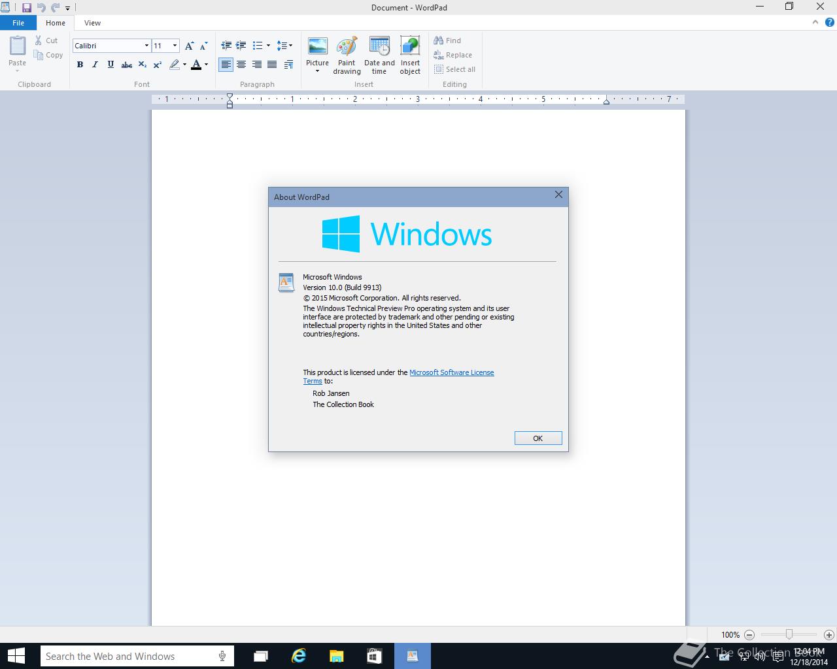Grow font size with the larger A
837x669 pixels.
click(x=189, y=46)
